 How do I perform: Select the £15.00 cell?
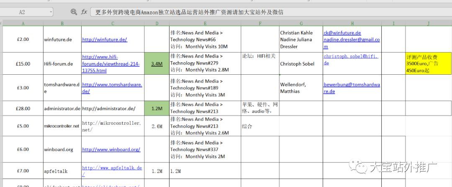pos(23,63)
